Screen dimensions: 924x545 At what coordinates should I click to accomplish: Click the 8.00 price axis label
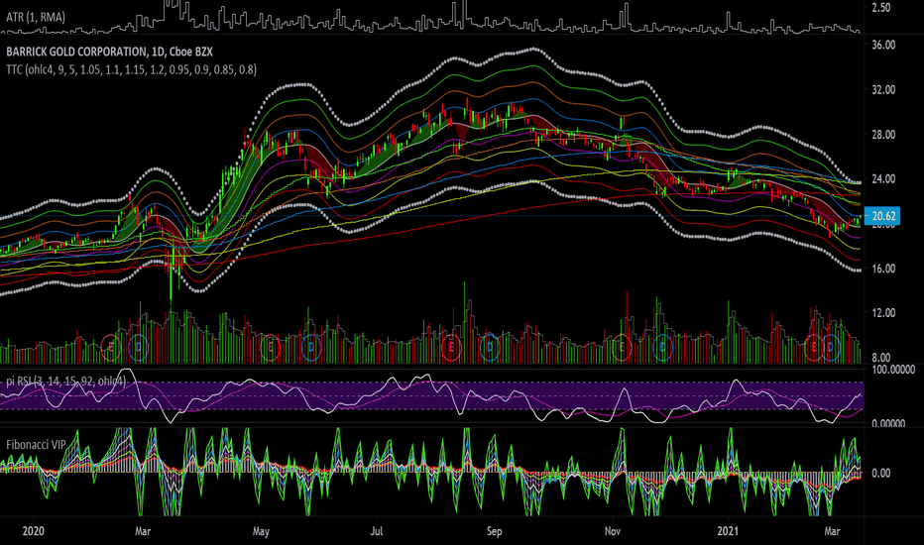pos(883,357)
